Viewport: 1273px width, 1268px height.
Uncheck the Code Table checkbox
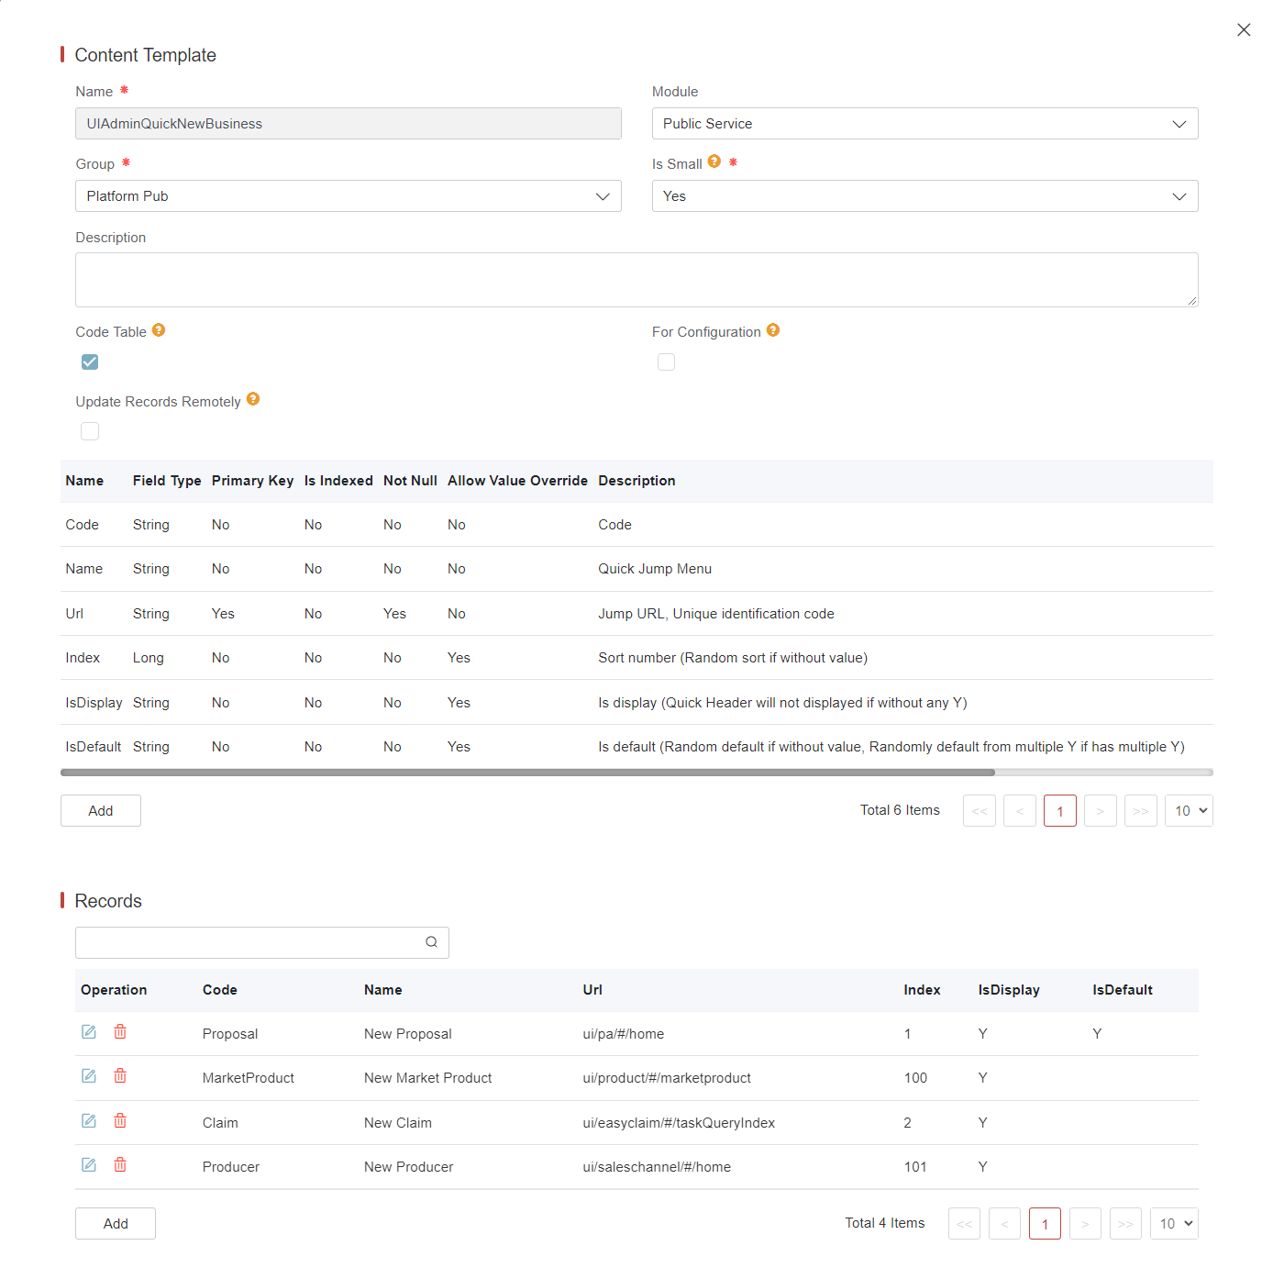click(90, 362)
